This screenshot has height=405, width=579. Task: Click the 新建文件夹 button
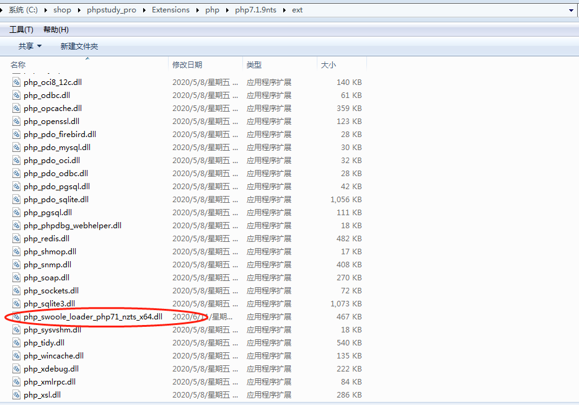79,47
